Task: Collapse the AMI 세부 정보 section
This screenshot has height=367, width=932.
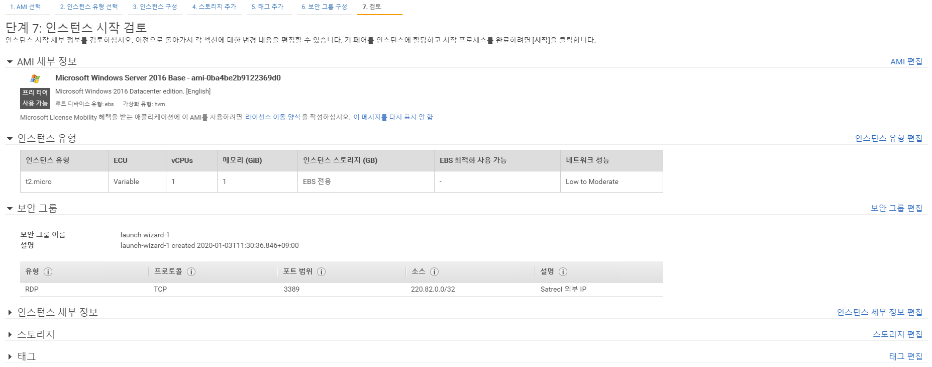Action: pos(10,62)
